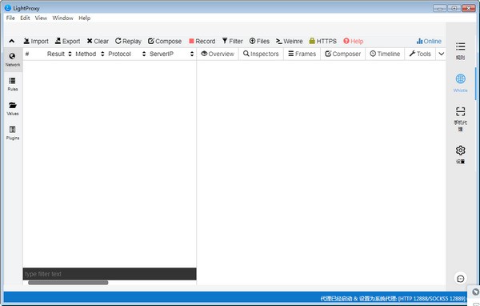
Task: Open the Files manager
Action: 259,41
